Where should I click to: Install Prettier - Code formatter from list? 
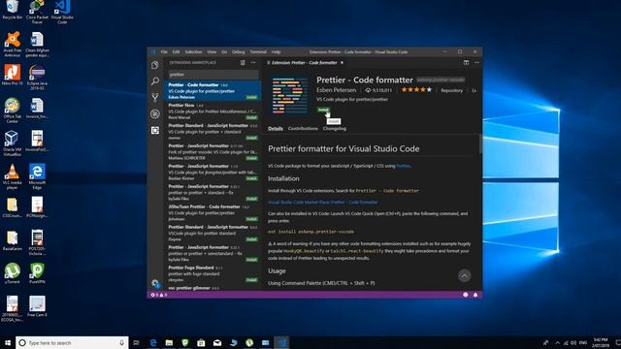251,97
